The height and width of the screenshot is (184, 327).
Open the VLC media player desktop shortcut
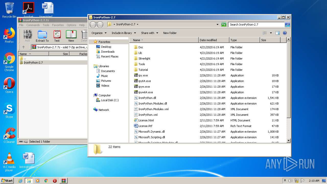[9, 162]
